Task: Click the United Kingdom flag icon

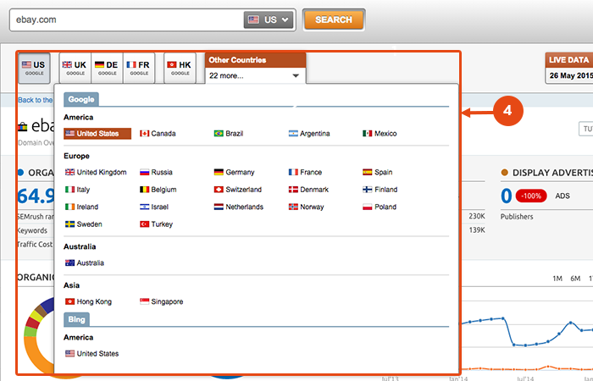Action: point(70,172)
